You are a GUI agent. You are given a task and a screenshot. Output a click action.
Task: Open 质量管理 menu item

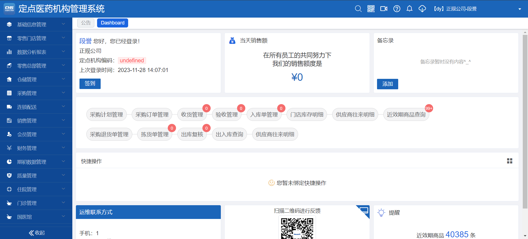pyautogui.click(x=36, y=176)
